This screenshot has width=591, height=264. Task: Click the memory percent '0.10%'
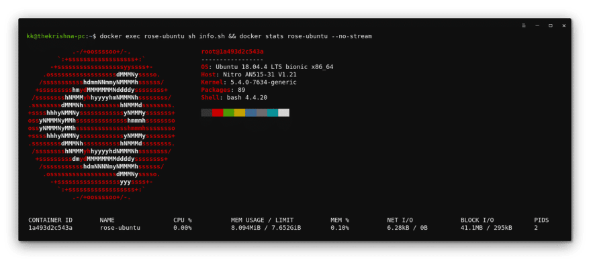point(340,228)
